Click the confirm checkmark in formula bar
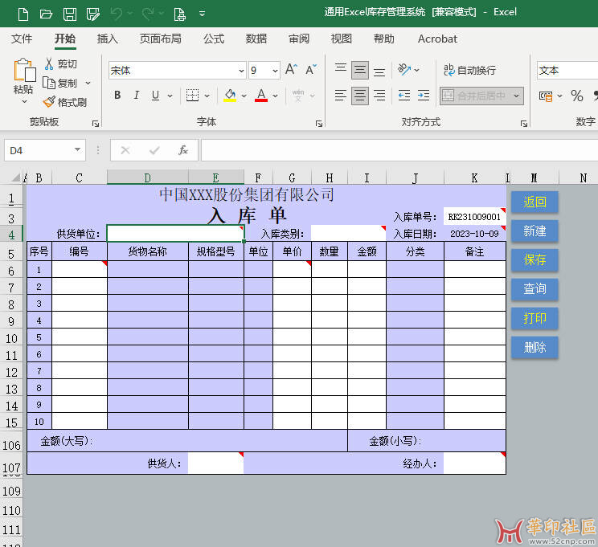The image size is (598, 547). (x=154, y=150)
